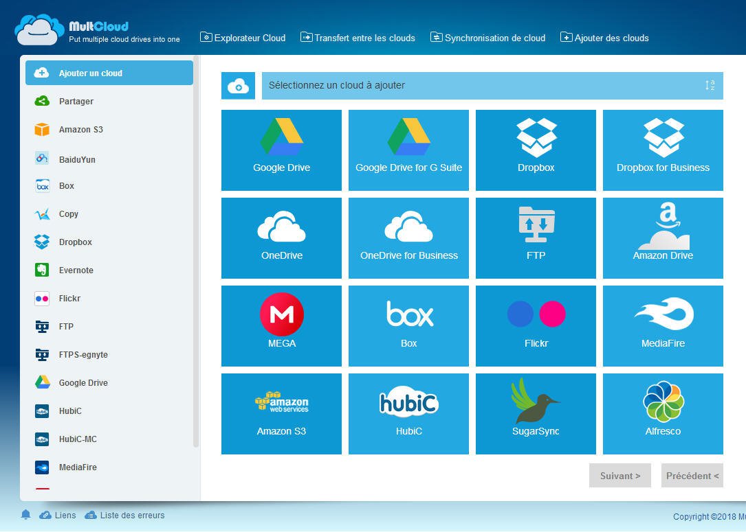Pick the Dropbox tile in the grid
The width and height of the screenshot is (746, 532).
(x=536, y=150)
